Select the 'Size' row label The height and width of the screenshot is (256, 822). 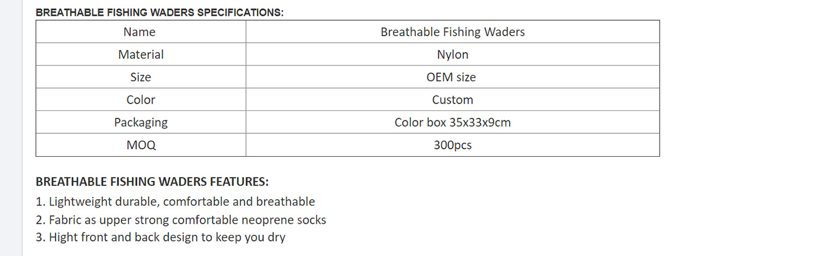click(x=140, y=78)
